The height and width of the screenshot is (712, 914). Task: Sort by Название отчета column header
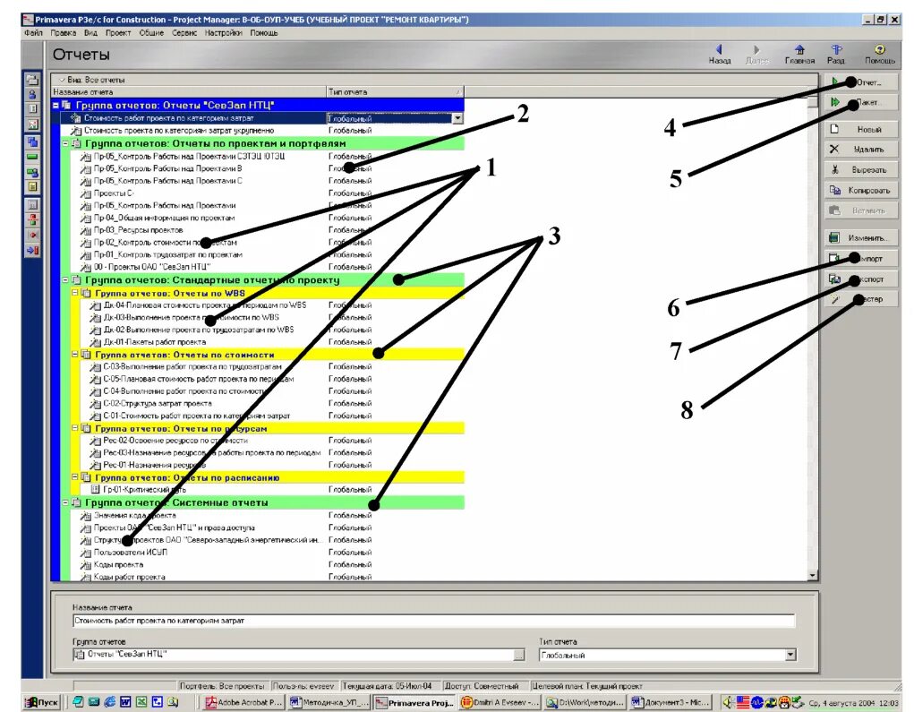(x=188, y=91)
